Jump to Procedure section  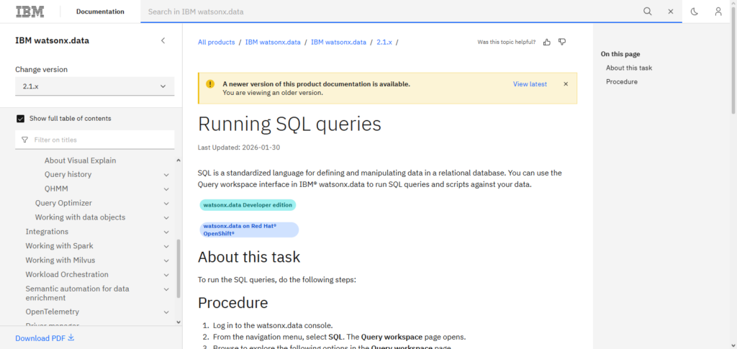pos(621,82)
